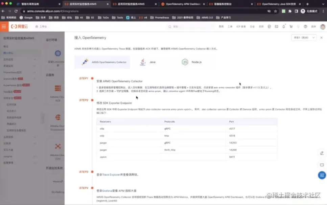Open the Google bookmark
327x205 pixels.
26,18
